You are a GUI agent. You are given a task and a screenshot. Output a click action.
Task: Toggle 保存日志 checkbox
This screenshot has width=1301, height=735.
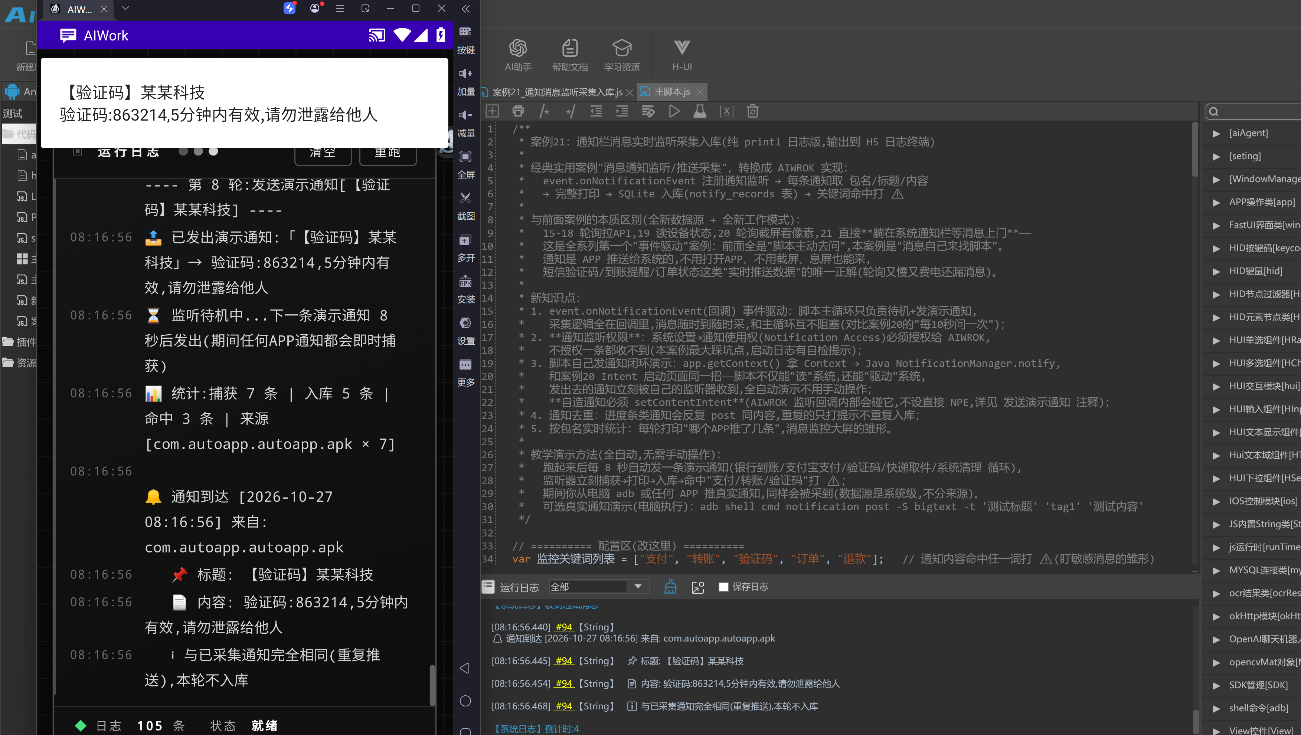(723, 587)
